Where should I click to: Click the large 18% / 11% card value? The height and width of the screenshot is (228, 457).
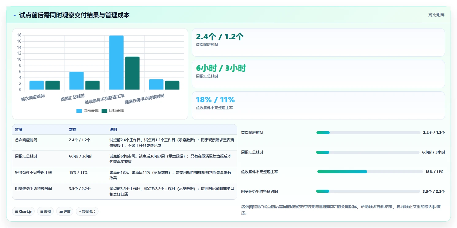[215, 100]
